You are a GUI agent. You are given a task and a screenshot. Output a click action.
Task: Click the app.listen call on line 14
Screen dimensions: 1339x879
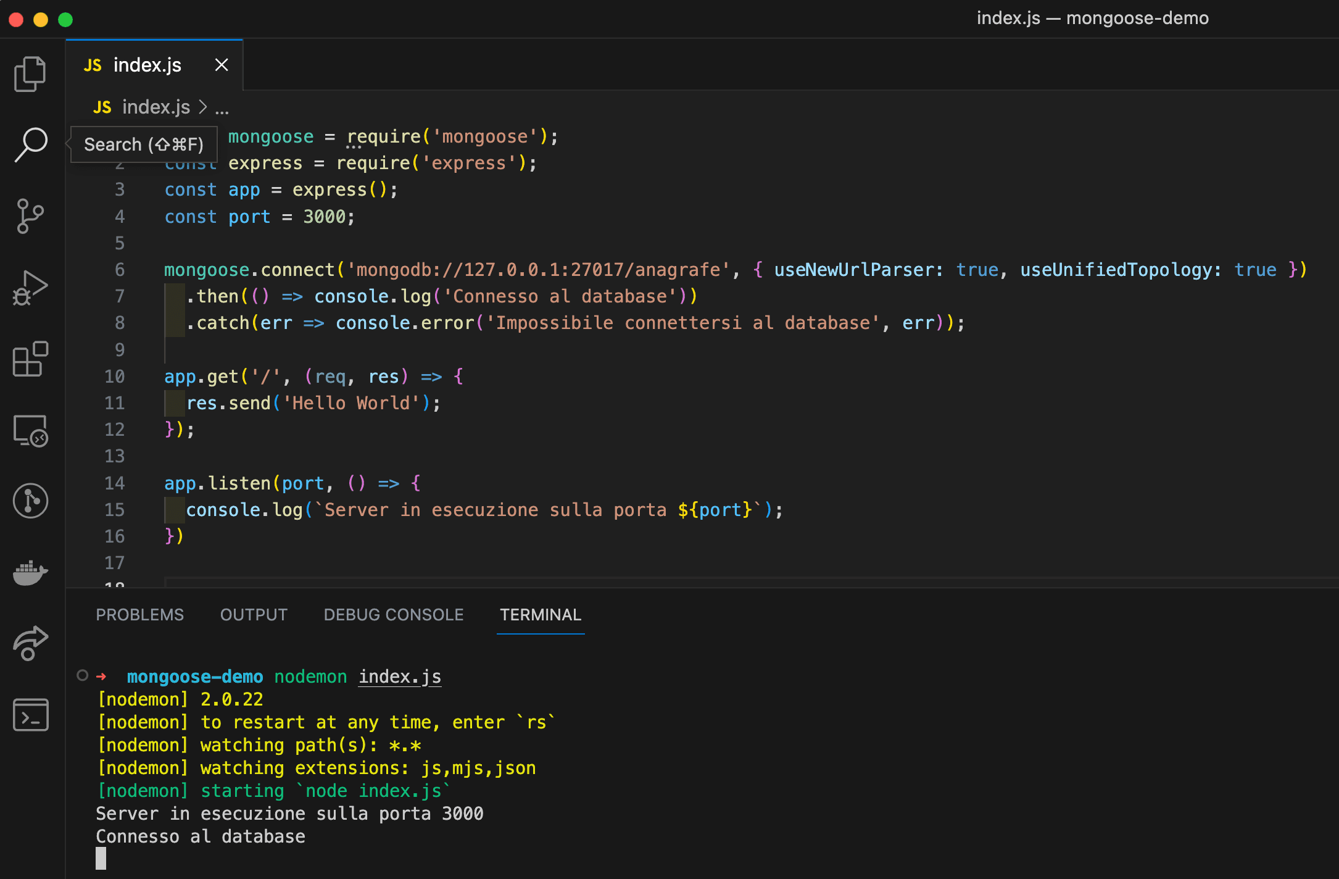click(x=218, y=483)
